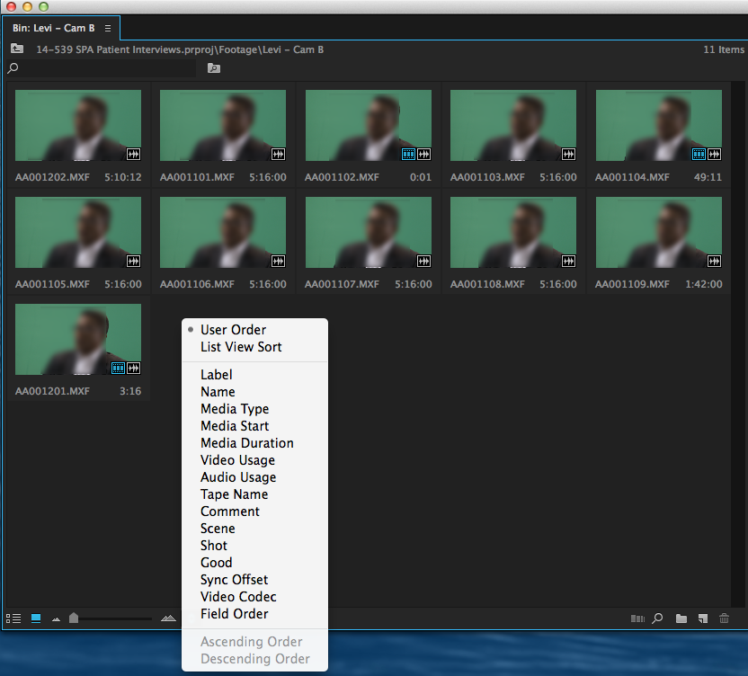Screen dimensions: 748x676
Task: Choose List View Sort in sort menu
Action: pyautogui.click(x=254, y=347)
